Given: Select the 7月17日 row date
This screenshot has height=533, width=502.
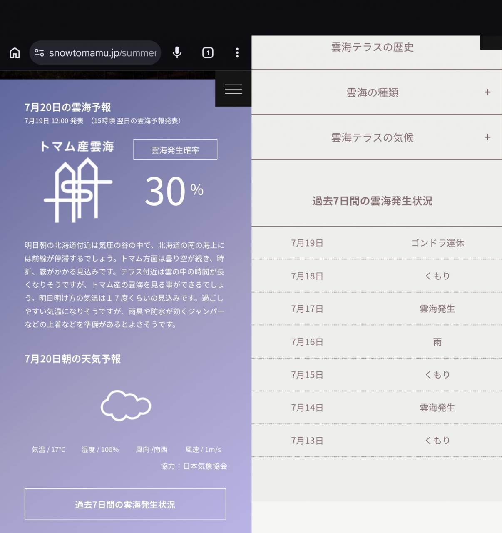Looking at the screenshot, I should tap(307, 309).
